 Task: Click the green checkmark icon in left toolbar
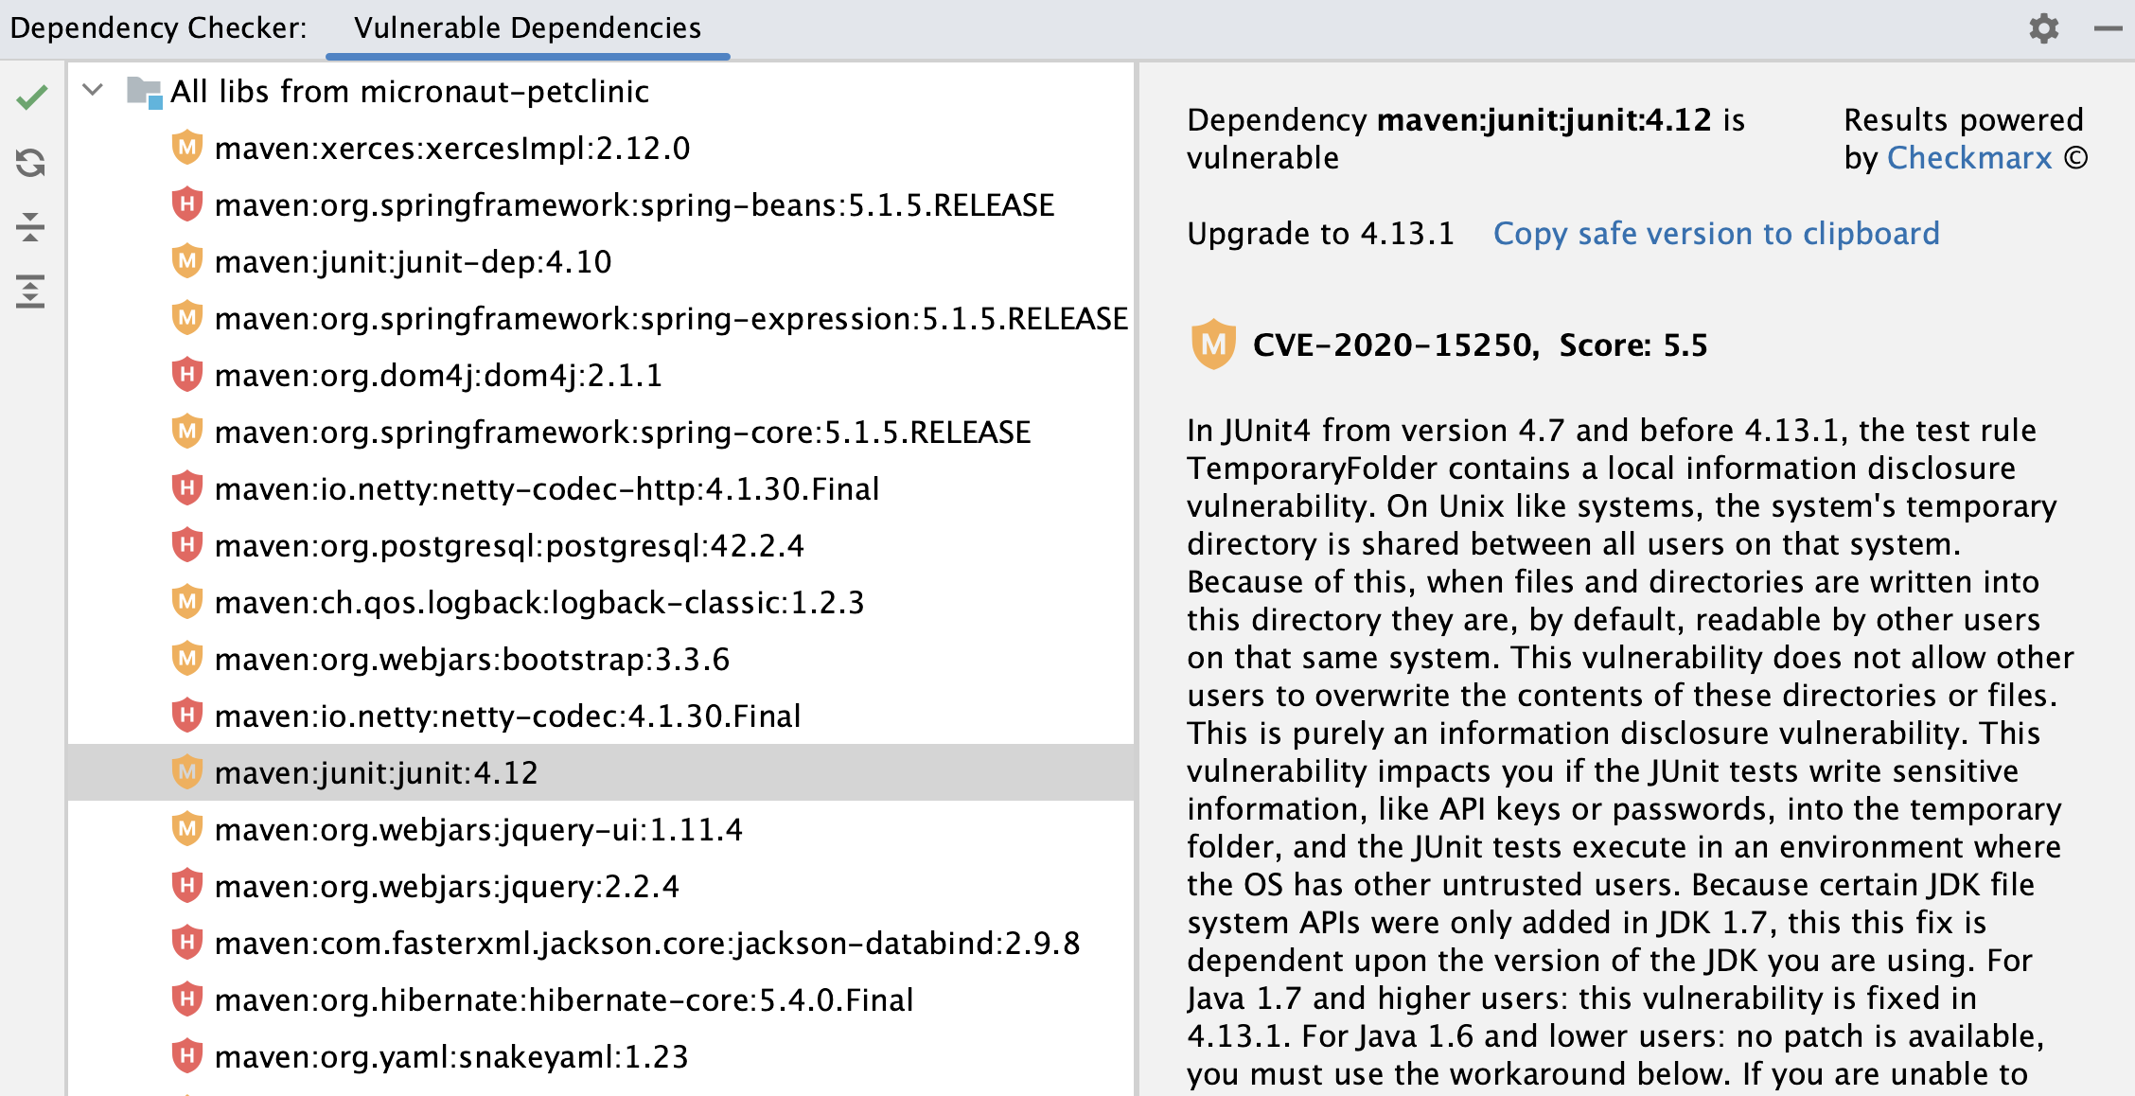pos(31,97)
